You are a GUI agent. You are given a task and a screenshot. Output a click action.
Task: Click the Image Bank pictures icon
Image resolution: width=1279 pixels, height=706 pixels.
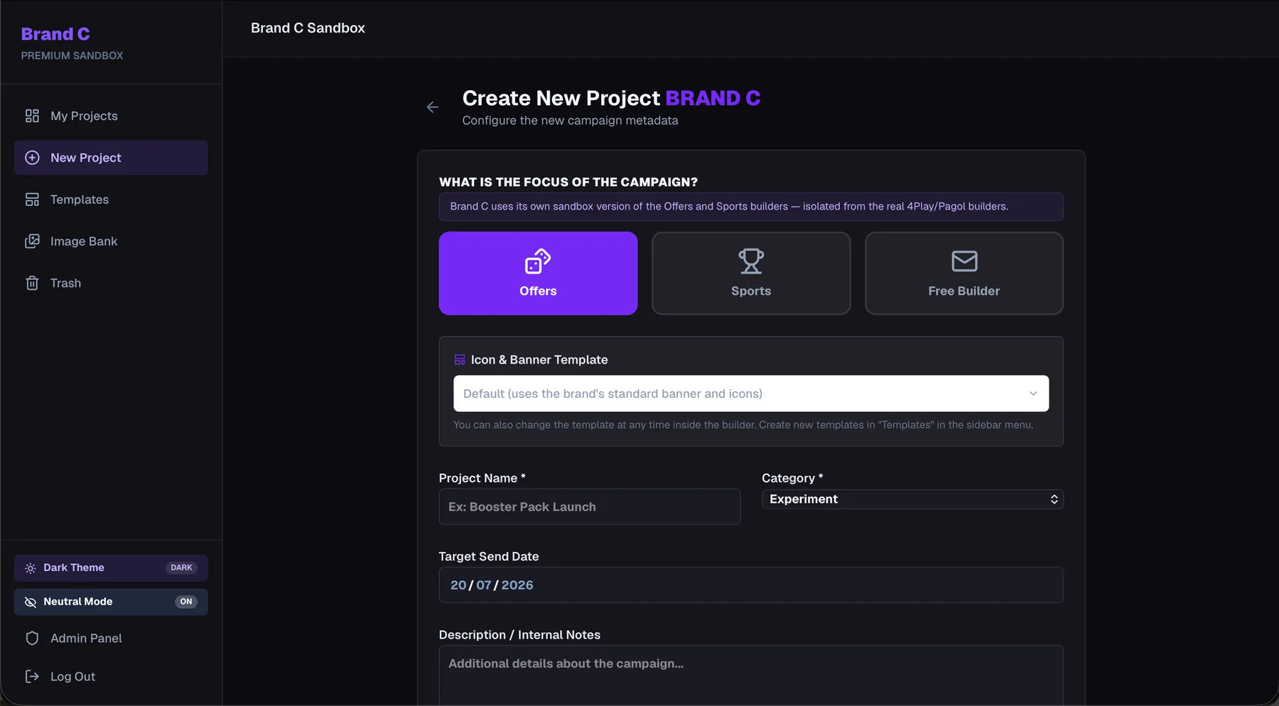pos(32,241)
